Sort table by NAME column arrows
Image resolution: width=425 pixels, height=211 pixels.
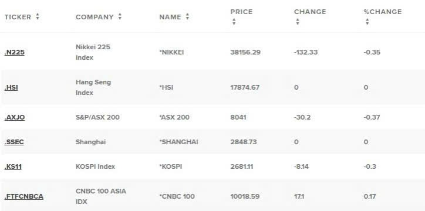click(187, 17)
